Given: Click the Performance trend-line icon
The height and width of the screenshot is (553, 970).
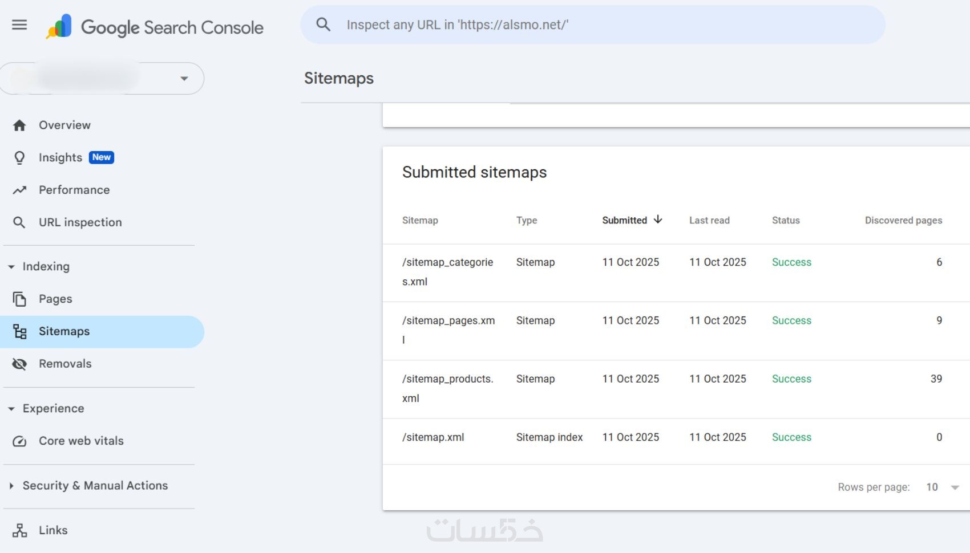Looking at the screenshot, I should click(19, 190).
